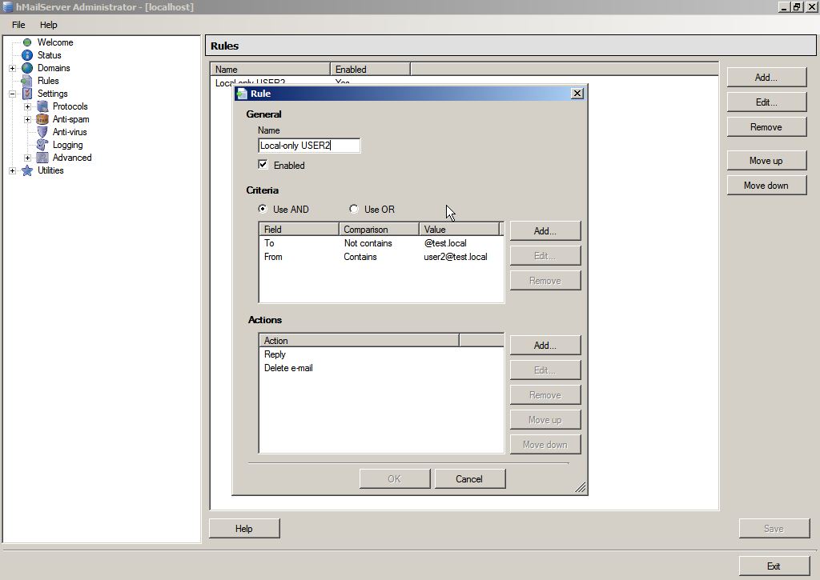Screen dimensions: 820x580
Task: Select the Use OR radio button
Action: (x=354, y=209)
